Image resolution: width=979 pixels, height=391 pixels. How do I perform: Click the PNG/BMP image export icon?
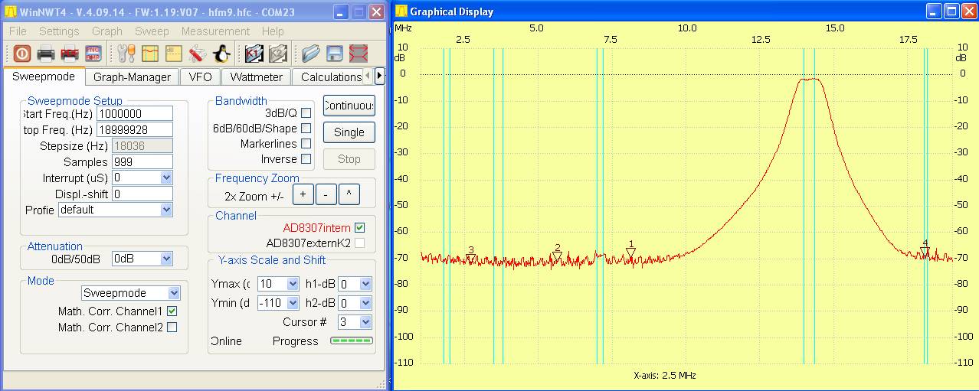(x=93, y=54)
